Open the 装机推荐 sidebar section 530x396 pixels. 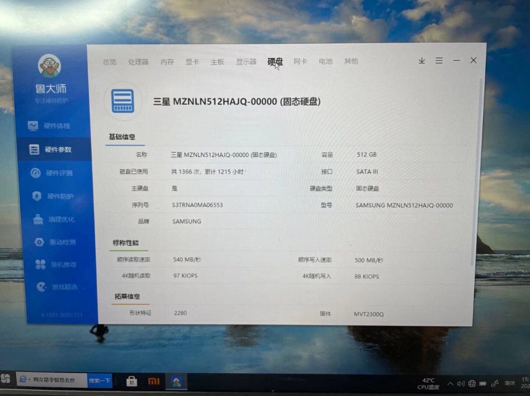pyautogui.click(x=56, y=265)
